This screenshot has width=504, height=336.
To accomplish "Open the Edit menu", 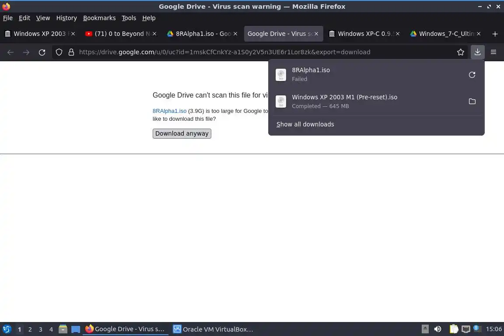I will 24,18.
